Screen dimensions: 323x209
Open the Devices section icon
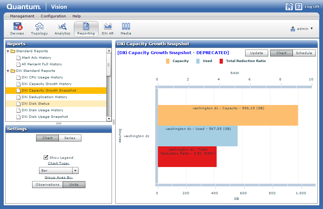[x=17, y=26]
